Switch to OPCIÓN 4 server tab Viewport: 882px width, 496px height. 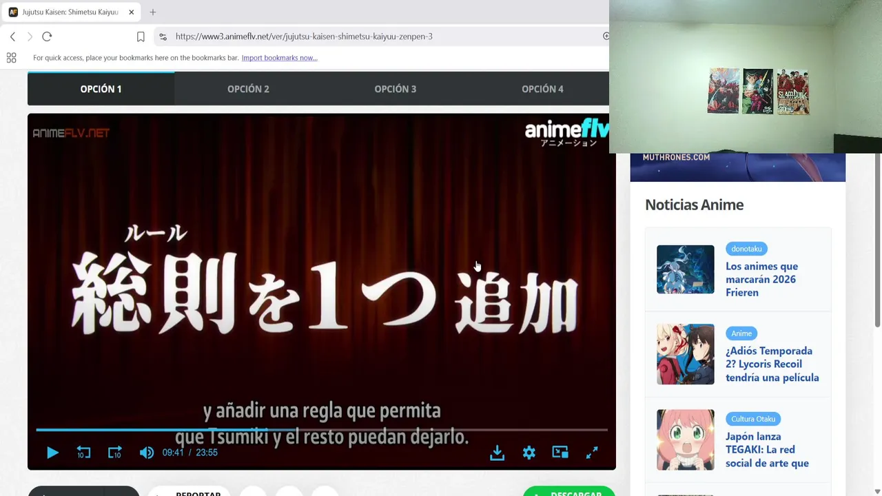coord(542,89)
